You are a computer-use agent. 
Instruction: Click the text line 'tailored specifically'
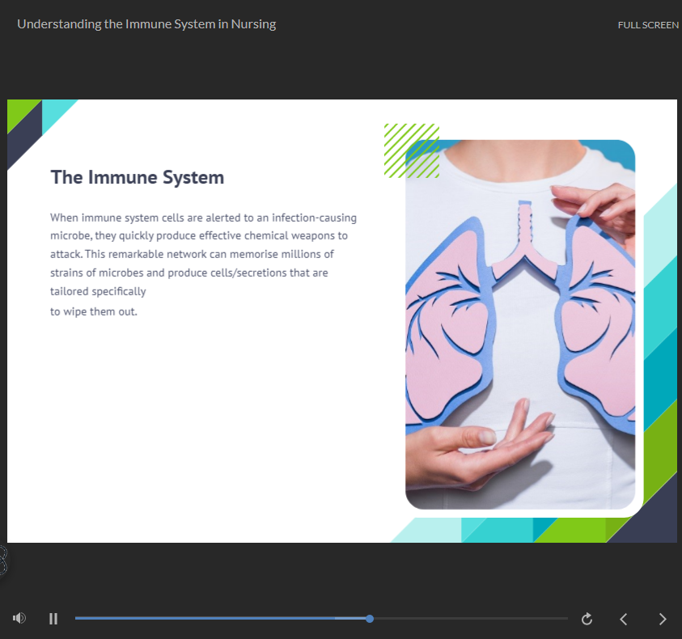pyautogui.click(x=98, y=291)
